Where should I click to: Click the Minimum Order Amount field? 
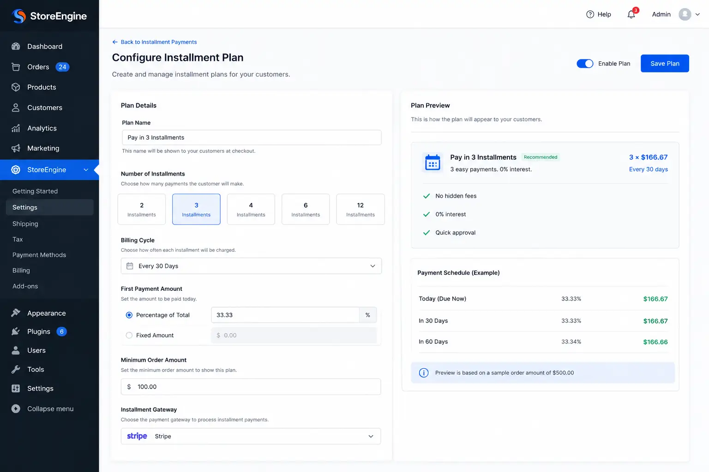tap(251, 387)
